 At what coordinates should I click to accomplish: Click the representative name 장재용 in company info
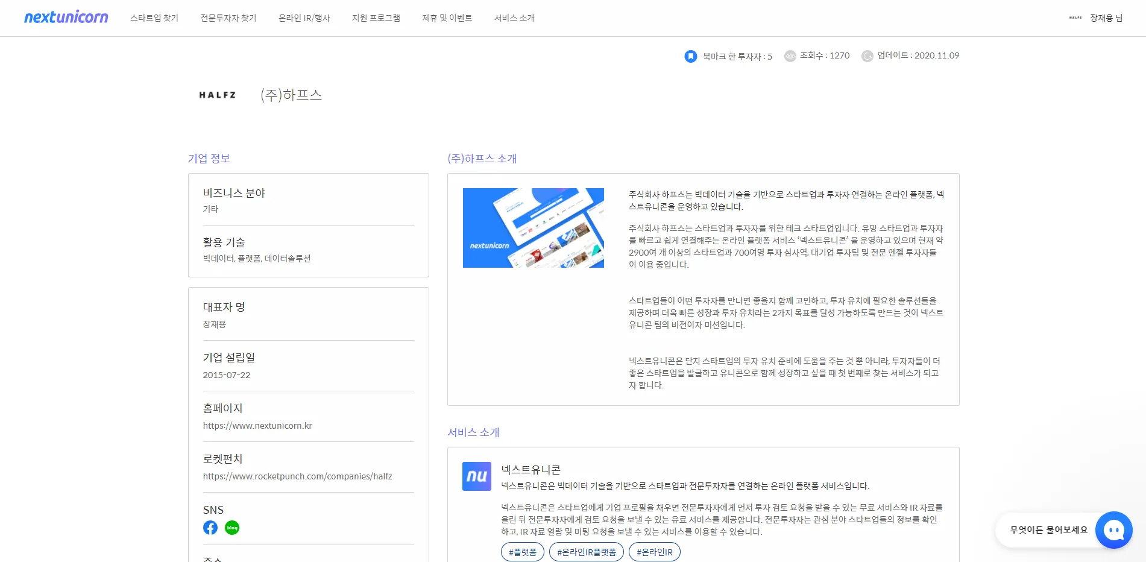(x=215, y=324)
